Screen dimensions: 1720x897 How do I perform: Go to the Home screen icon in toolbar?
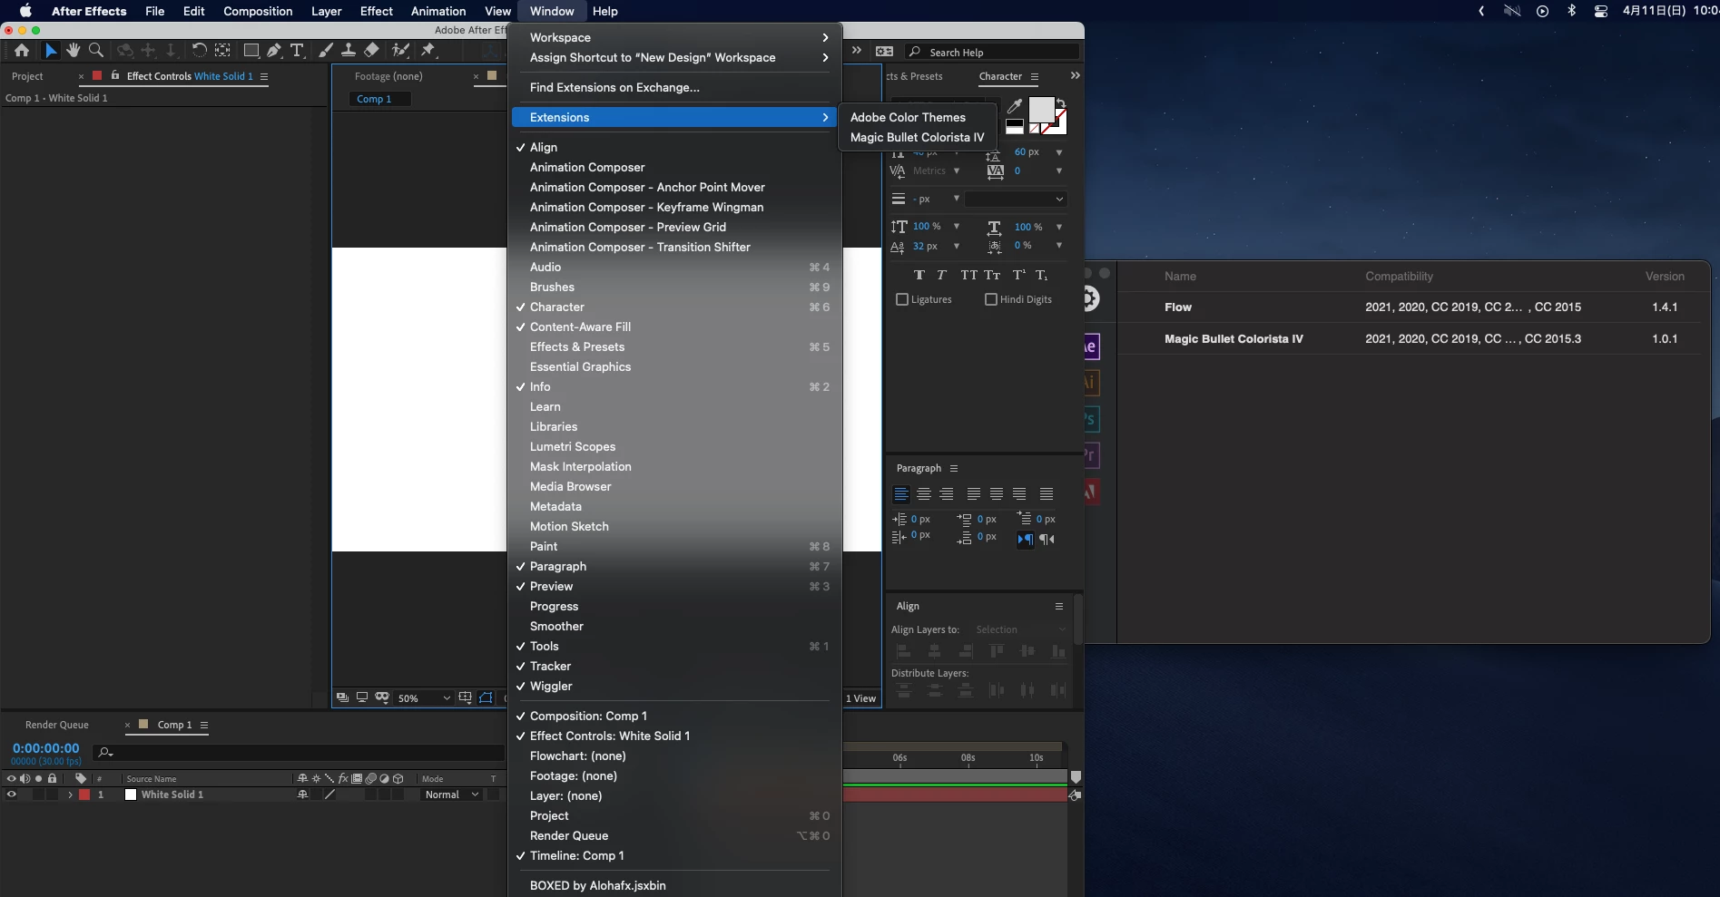click(x=22, y=51)
